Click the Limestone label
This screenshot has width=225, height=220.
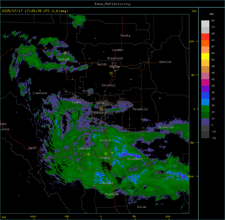pyautogui.click(x=40, y=93)
